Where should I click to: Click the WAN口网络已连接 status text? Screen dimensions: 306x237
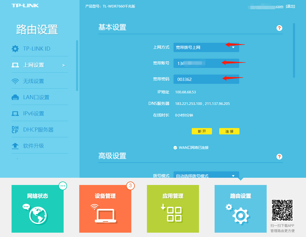[193, 148]
